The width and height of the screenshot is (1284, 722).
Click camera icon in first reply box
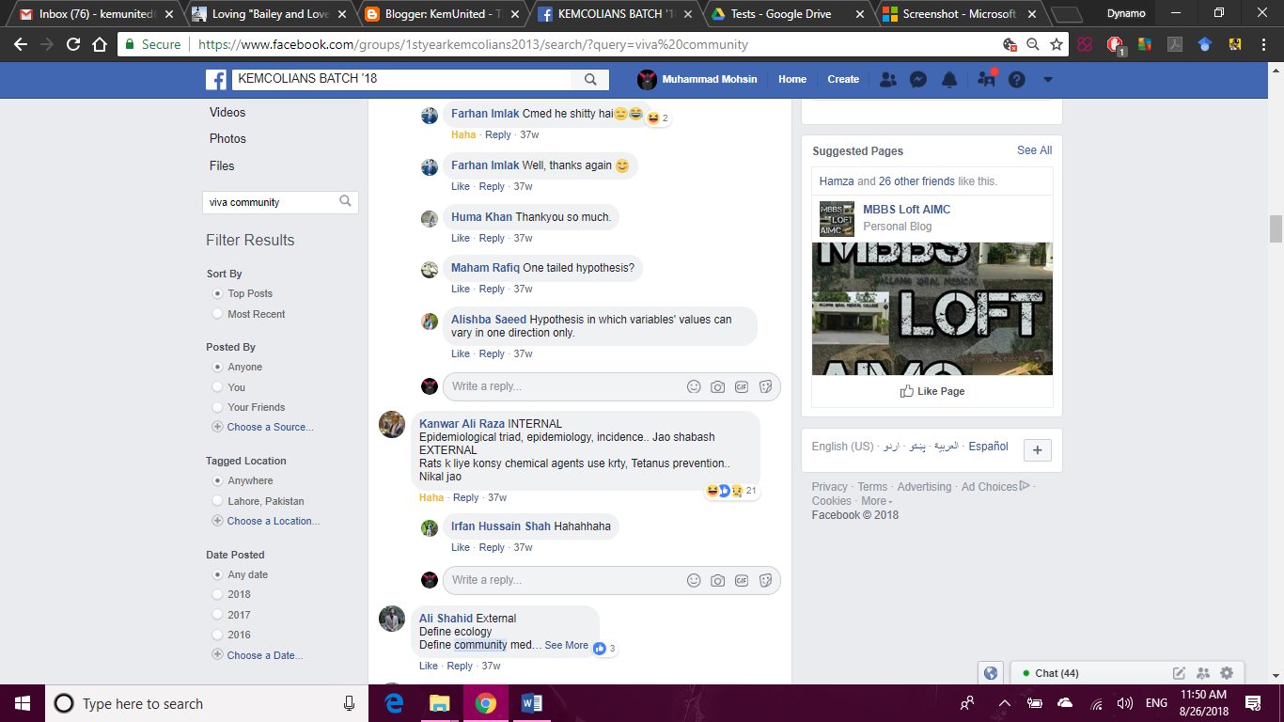[717, 386]
